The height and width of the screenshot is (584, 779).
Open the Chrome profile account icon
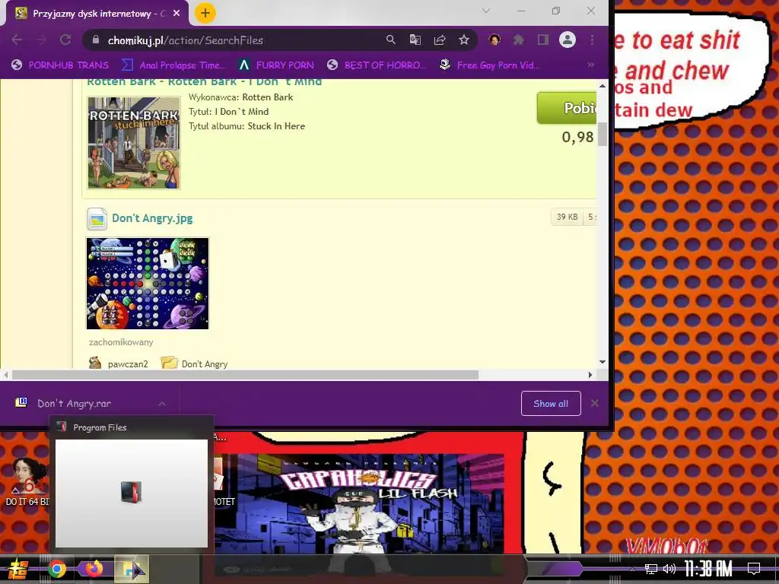click(568, 40)
